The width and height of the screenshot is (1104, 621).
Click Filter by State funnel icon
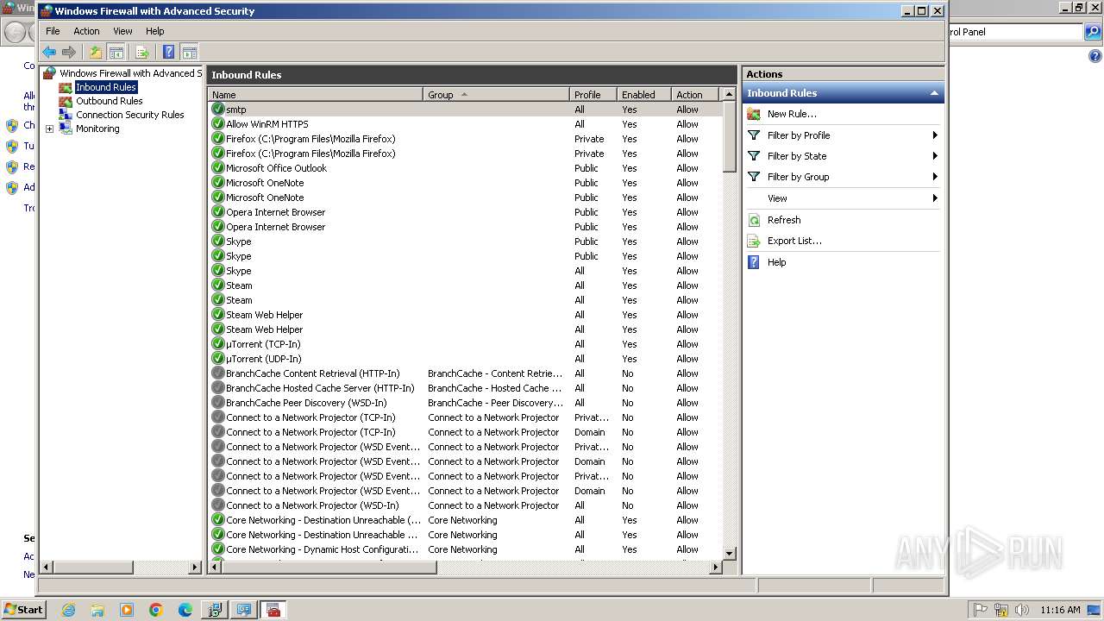pyautogui.click(x=754, y=156)
